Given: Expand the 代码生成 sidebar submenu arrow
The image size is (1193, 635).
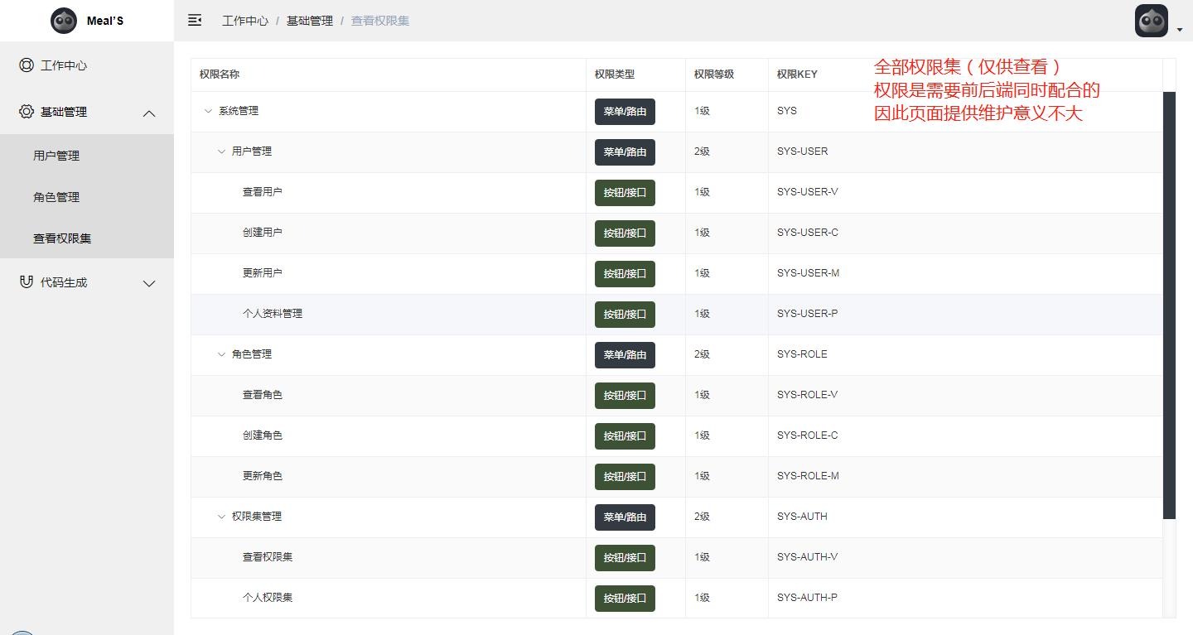Looking at the screenshot, I should (x=149, y=283).
